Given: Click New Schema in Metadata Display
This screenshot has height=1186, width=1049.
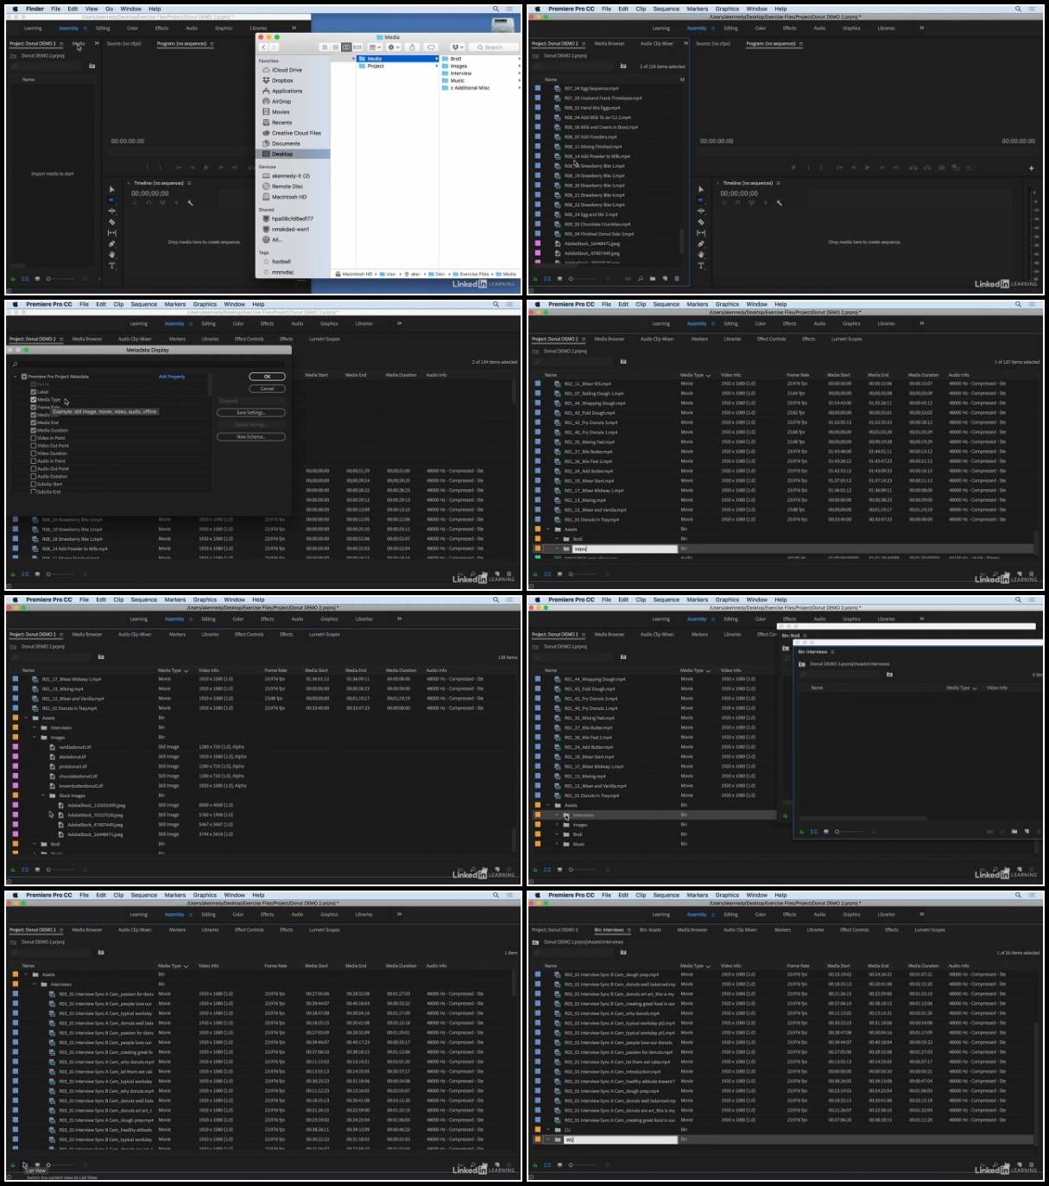Looking at the screenshot, I should pos(250,437).
